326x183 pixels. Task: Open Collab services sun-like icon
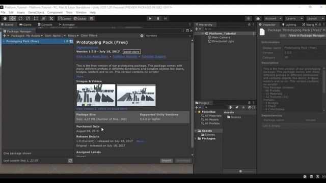(x=248, y=18)
